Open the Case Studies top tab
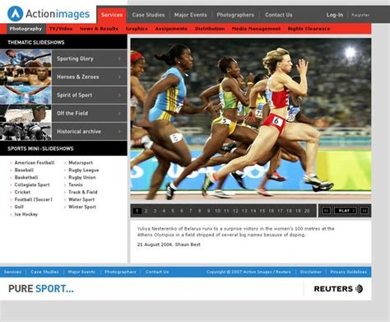The width and height of the screenshot is (390, 322). (x=148, y=15)
